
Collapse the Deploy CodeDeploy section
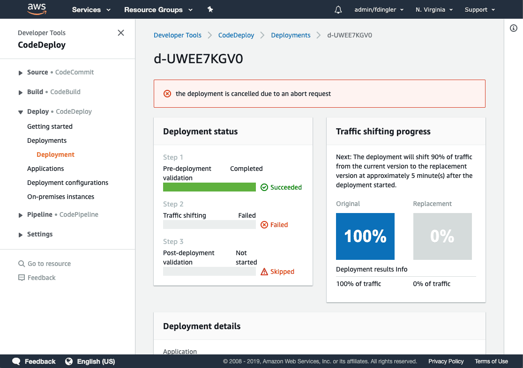21,112
